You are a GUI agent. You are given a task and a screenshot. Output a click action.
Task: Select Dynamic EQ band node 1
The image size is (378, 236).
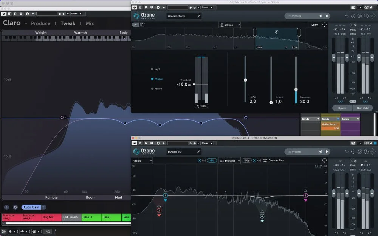[x=166, y=196]
